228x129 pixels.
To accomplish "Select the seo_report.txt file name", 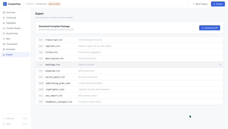I will click(54, 96).
